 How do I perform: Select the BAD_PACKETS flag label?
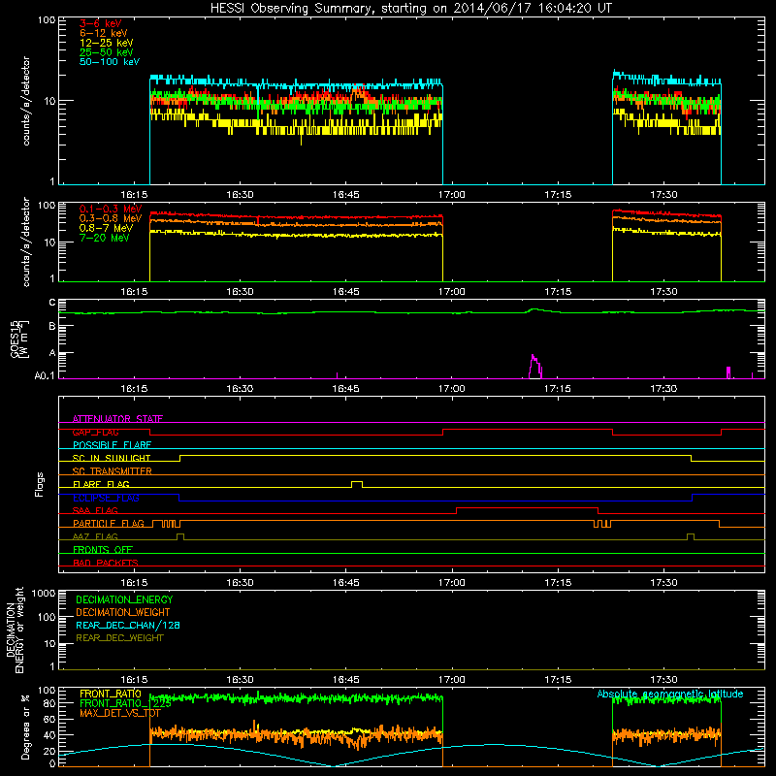click(x=106, y=563)
